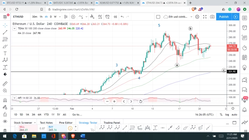Open chart settings gear

(x=197, y=17)
